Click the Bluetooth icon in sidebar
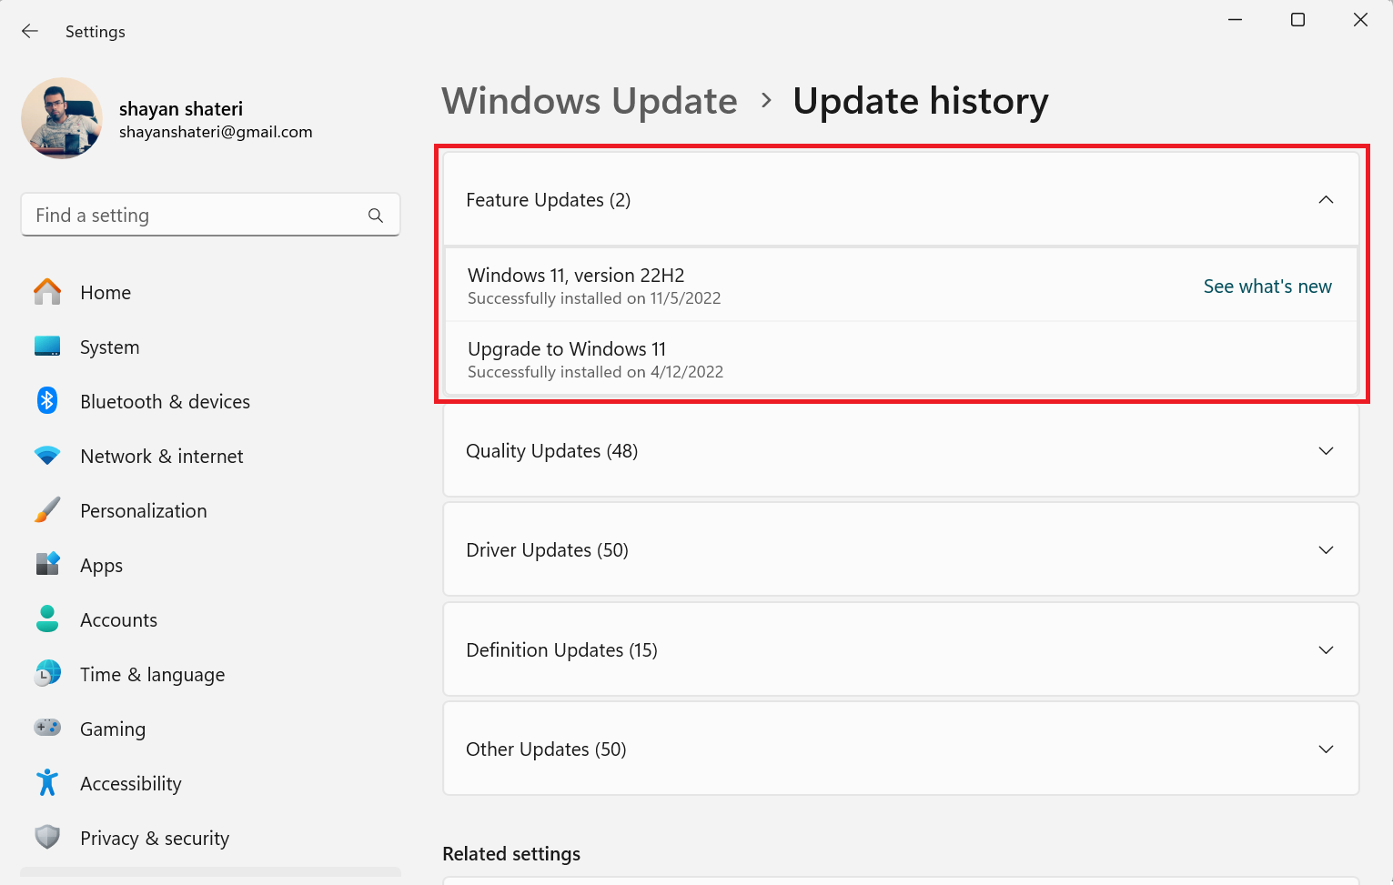Image resolution: width=1393 pixels, height=885 pixels. [47, 401]
